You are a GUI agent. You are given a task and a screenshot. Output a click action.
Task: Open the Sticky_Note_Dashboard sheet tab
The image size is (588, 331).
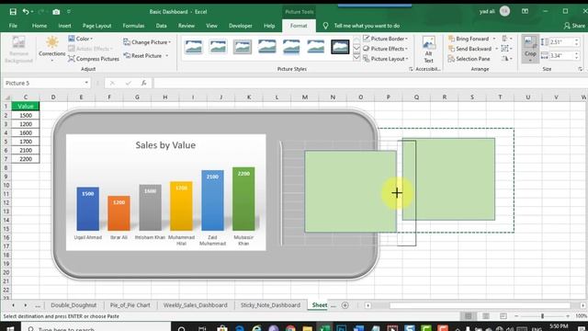[270, 305]
